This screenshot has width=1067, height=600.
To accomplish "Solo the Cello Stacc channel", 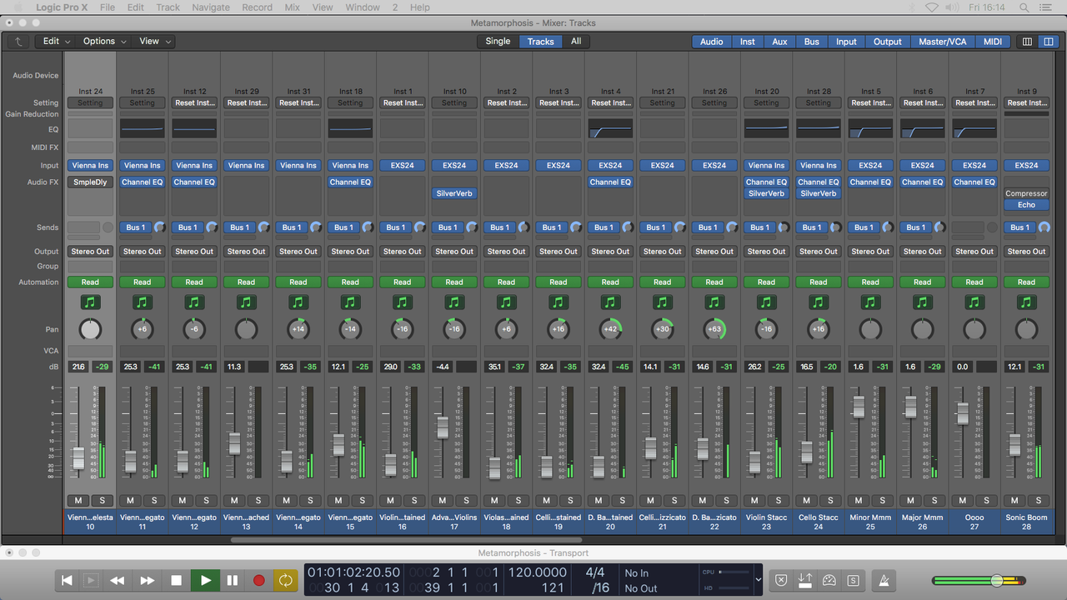I will pyautogui.click(x=831, y=500).
